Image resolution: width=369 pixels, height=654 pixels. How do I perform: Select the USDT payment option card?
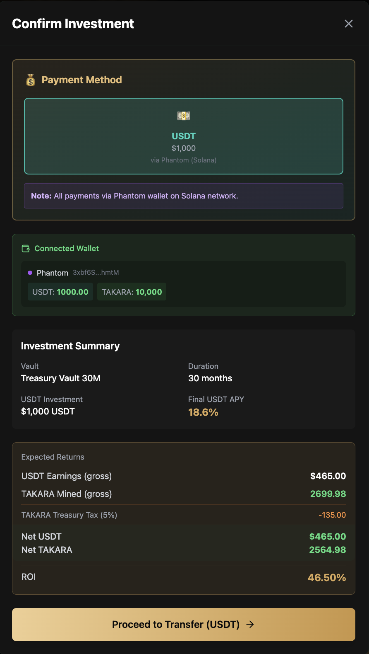(184, 136)
